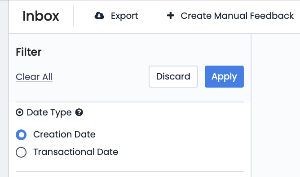
Task: Click the divider between Inbox and Export
Action: (x=73, y=16)
